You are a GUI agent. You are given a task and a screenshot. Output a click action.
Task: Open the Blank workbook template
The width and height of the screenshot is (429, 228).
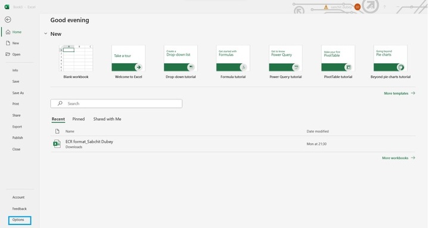[76, 62]
